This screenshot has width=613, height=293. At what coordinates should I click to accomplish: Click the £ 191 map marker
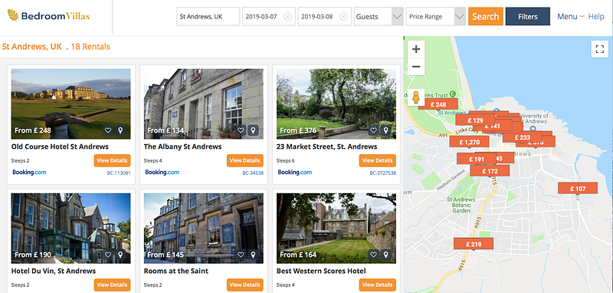click(x=477, y=160)
